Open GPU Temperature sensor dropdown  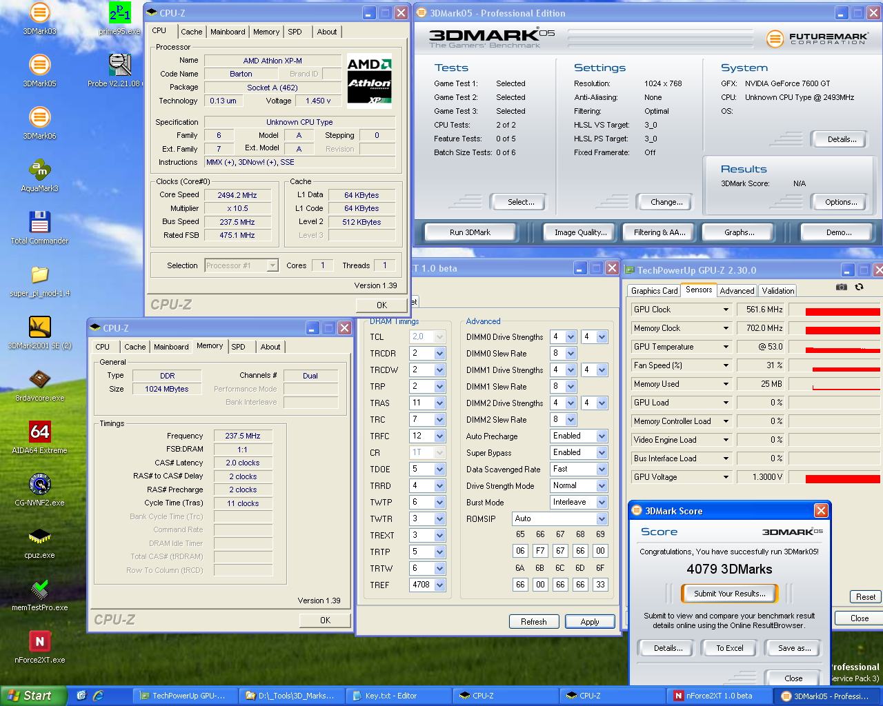pos(726,347)
